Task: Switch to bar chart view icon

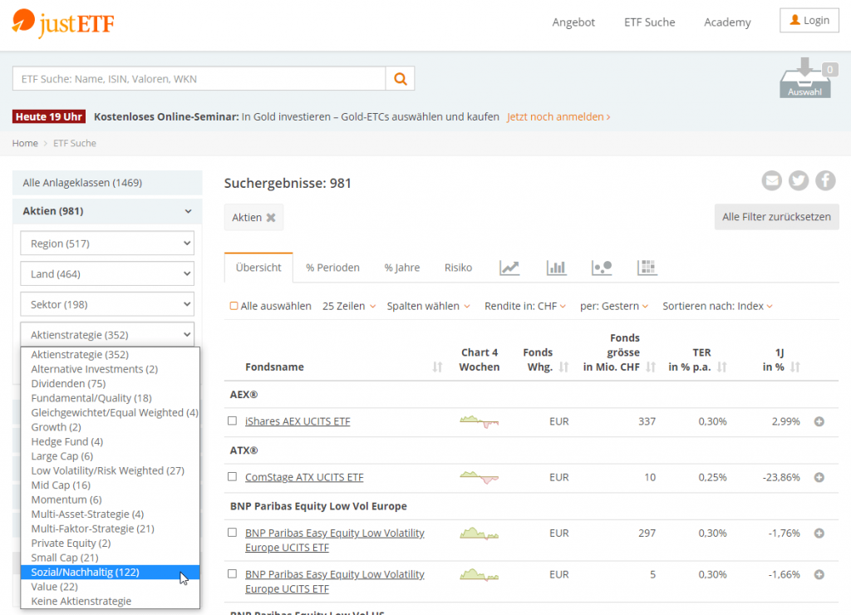Action: pos(556,268)
